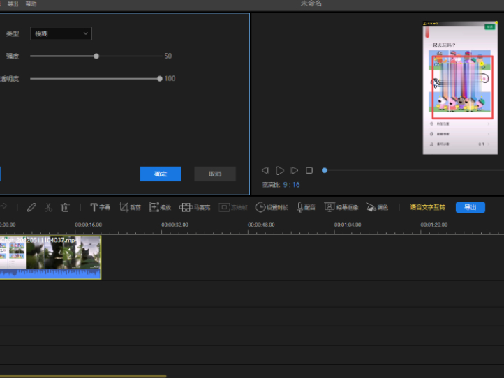504x378 pixels.
Task: Click the 强度 value 50
Action: pyautogui.click(x=168, y=56)
